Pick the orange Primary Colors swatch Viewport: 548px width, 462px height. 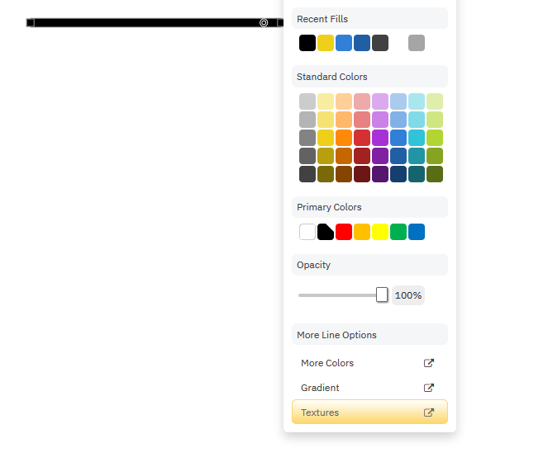pyautogui.click(x=362, y=232)
